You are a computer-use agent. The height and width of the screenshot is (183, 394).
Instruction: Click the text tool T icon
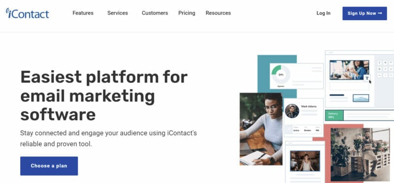[x=367, y=78]
